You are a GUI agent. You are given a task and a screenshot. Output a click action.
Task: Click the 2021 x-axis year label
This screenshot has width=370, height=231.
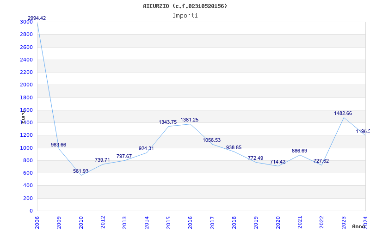pos(300,223)
